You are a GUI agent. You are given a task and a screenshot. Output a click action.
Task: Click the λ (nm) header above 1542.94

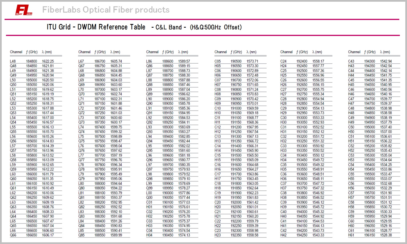click(385, 52)
